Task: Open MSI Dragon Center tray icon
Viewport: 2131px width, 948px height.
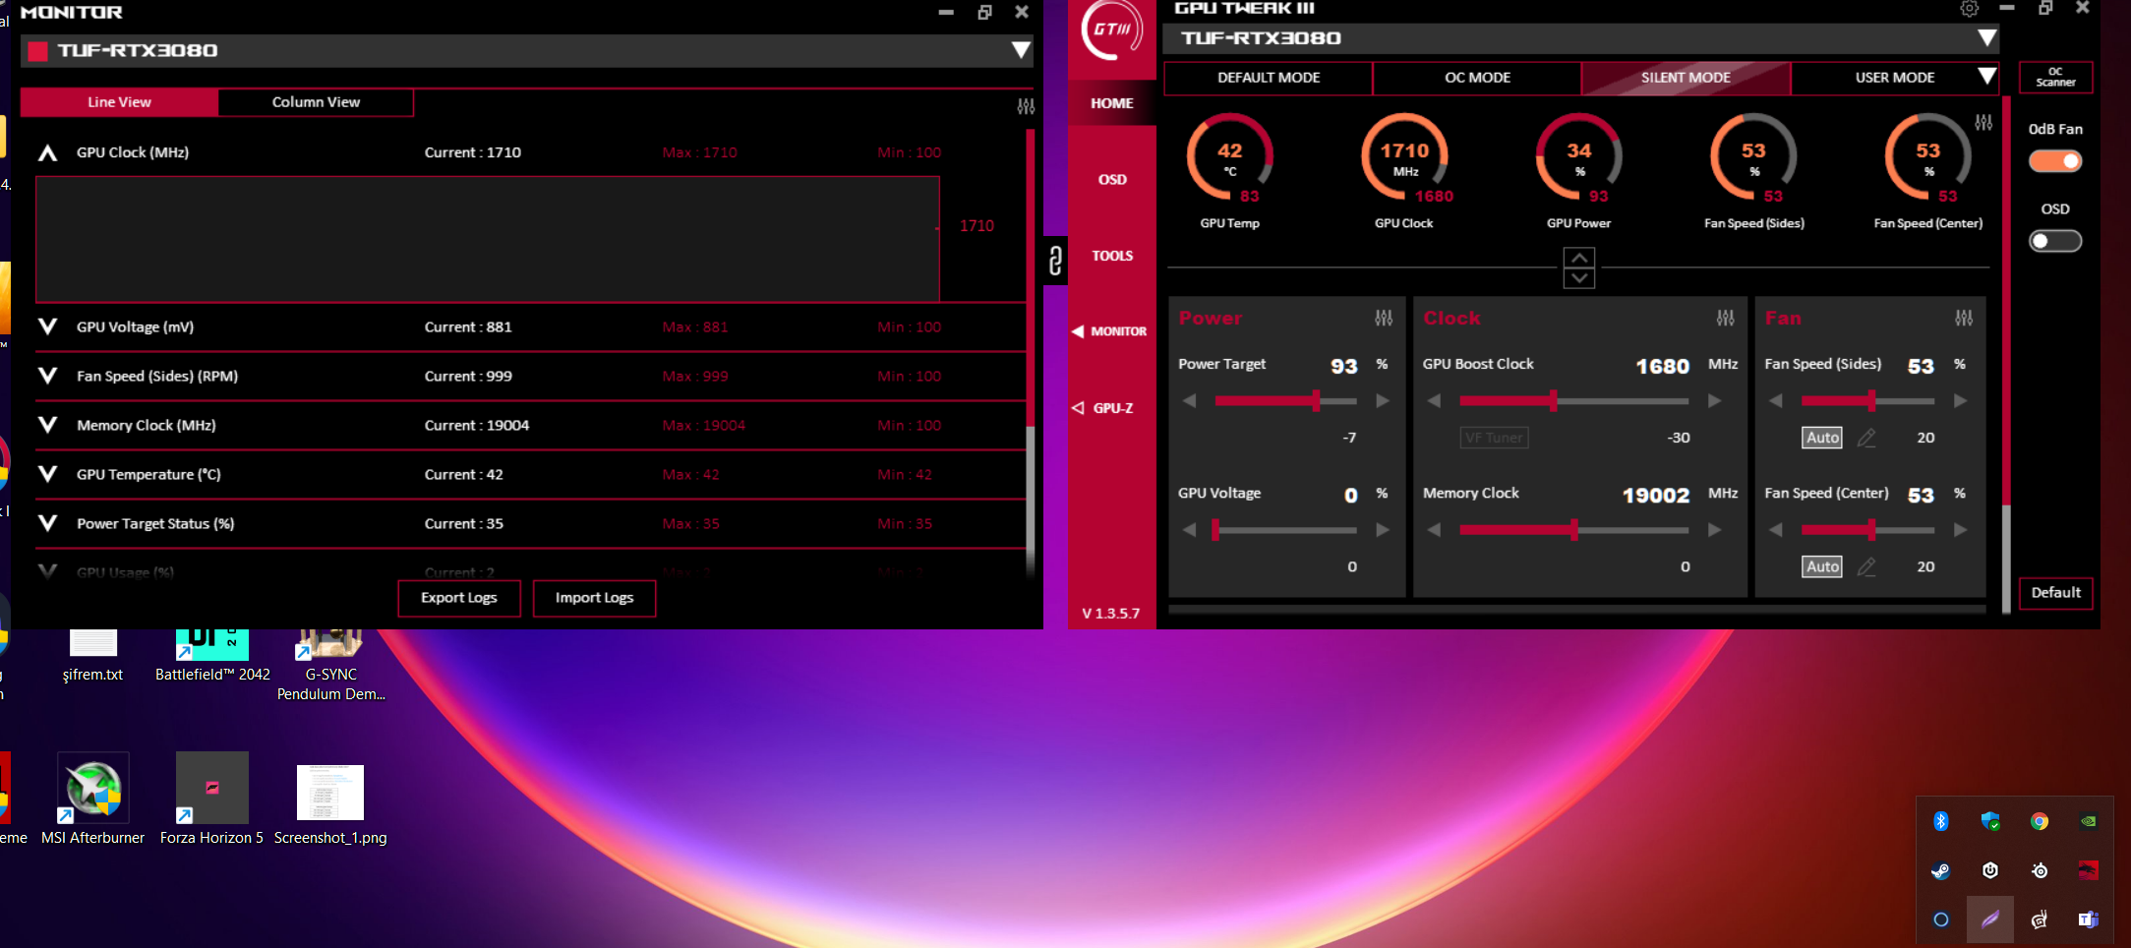Action: click(2088, 870)
